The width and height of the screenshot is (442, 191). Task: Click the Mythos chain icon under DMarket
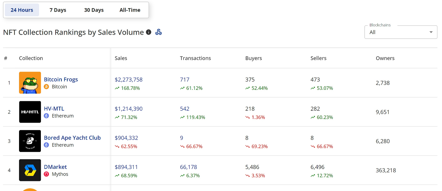[x=46, y=174]
